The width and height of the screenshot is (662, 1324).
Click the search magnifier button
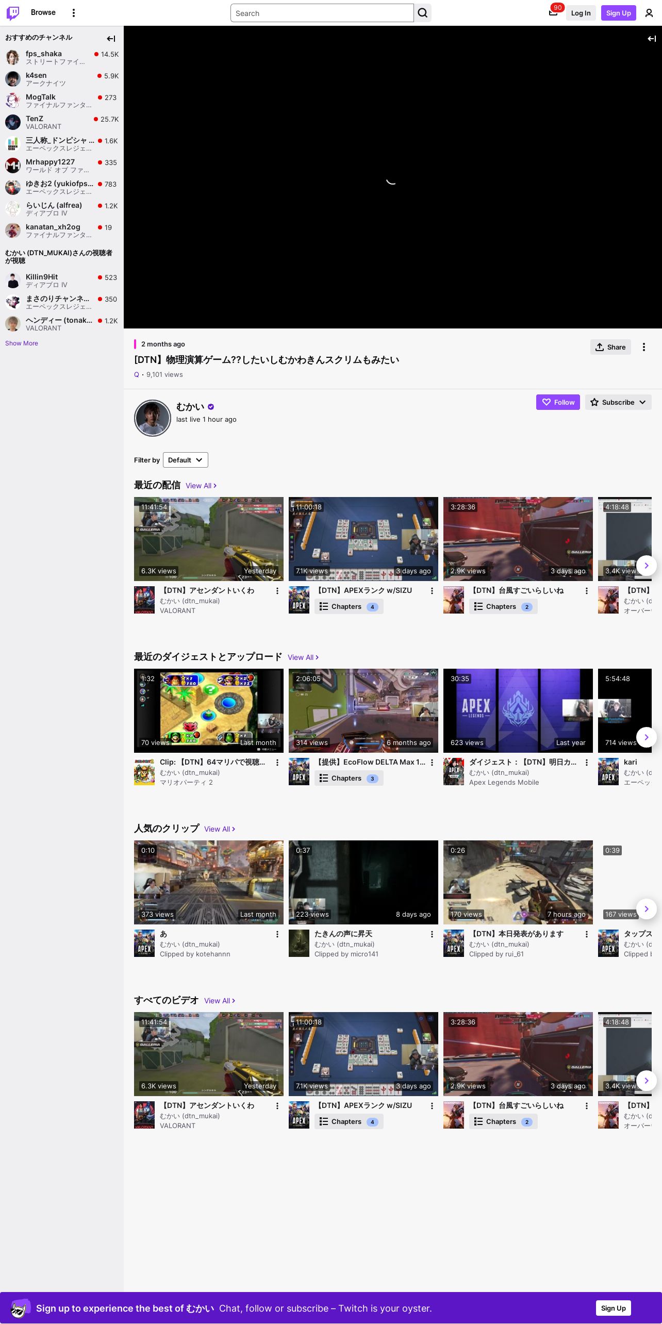click(x=423, y=13)
